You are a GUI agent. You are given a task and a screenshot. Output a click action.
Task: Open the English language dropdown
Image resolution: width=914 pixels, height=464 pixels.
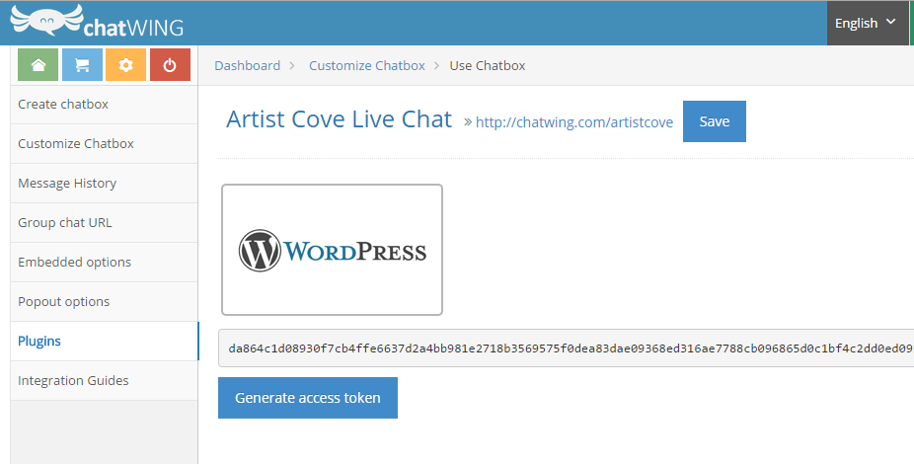click(868, 23)
